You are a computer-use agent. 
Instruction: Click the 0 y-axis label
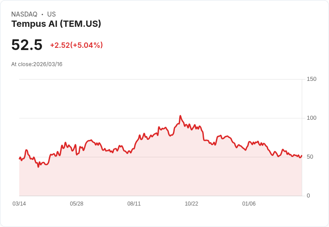(308, 196)
